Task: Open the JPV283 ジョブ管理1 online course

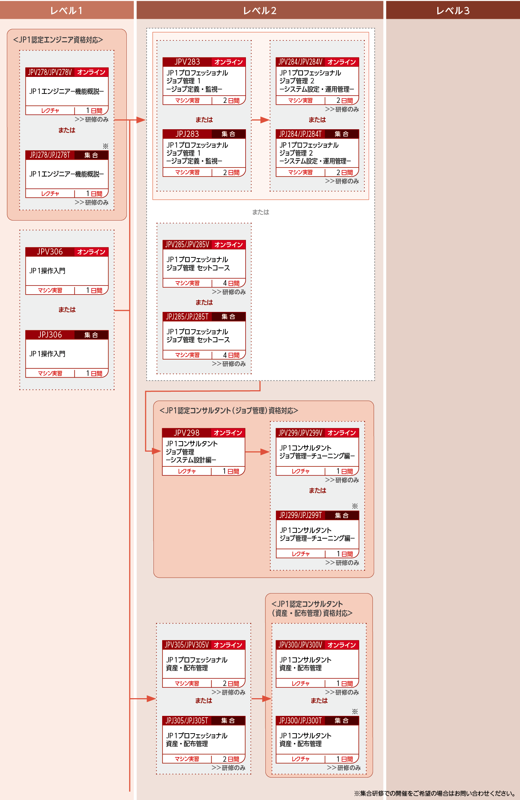Action: (x=204, y=81)
